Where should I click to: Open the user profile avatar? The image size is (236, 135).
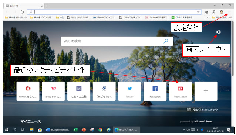coord(222,12)
